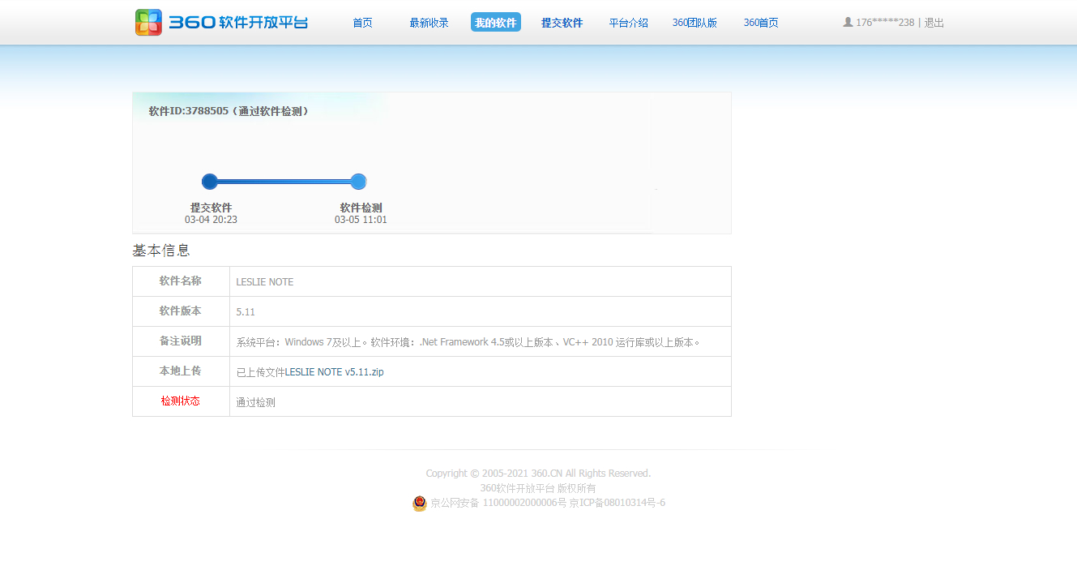Screen dimensions: 1077x566
Task: Open uploaded file LESLIE NOTE v5.11.zip
Action: point(334,372)
